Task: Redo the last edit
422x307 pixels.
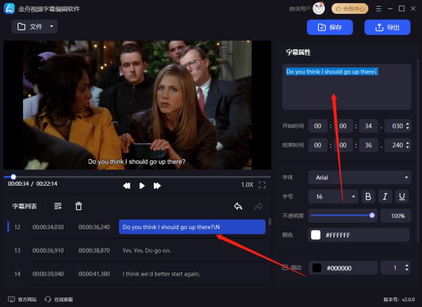Action: [x=259, y=206]
